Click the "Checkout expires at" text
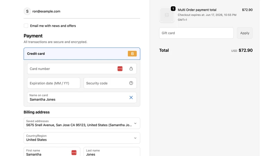 click(207, 17)
